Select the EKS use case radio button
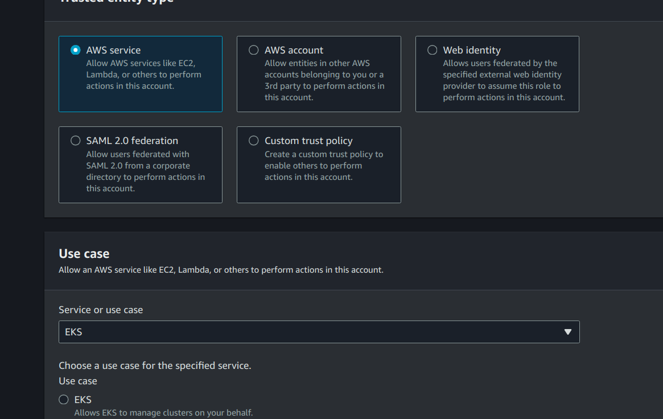This screenshot has height=419, width=663. [63, 400]
